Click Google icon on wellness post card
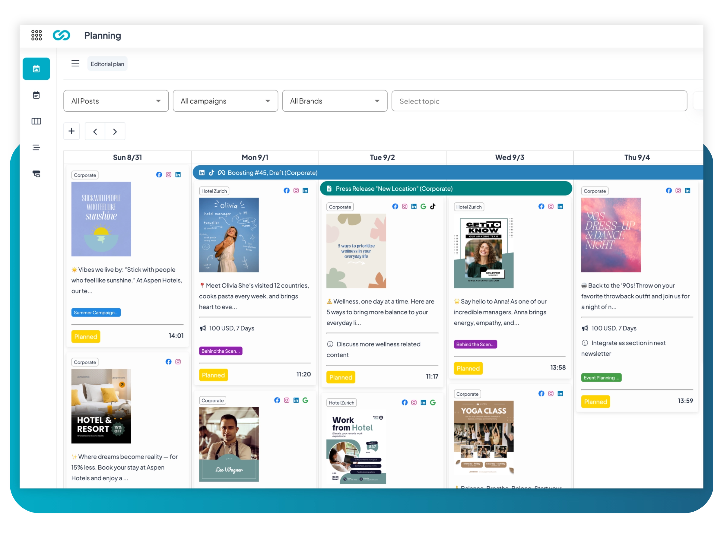Viewport: 724px width, 543px height. point(423,206)
